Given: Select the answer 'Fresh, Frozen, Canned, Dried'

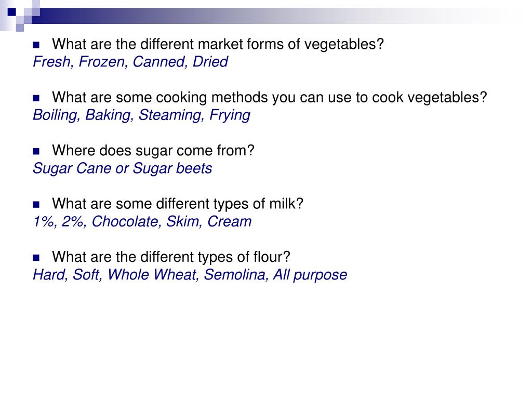Looking at the screenshot, I should pos(130,62).
